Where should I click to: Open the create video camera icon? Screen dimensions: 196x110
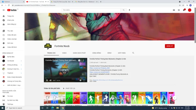[x=174, y=10]
